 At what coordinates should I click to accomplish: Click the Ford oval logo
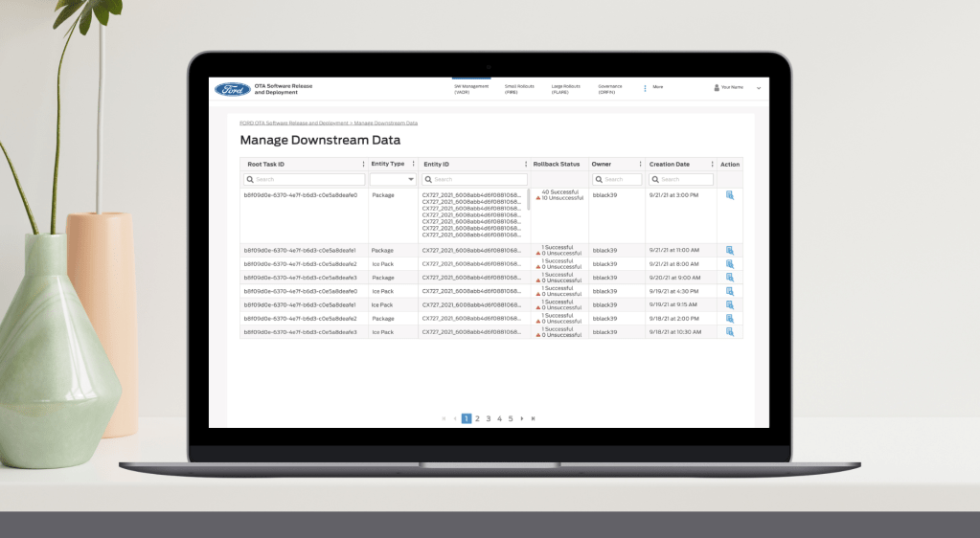click(233, 89)
